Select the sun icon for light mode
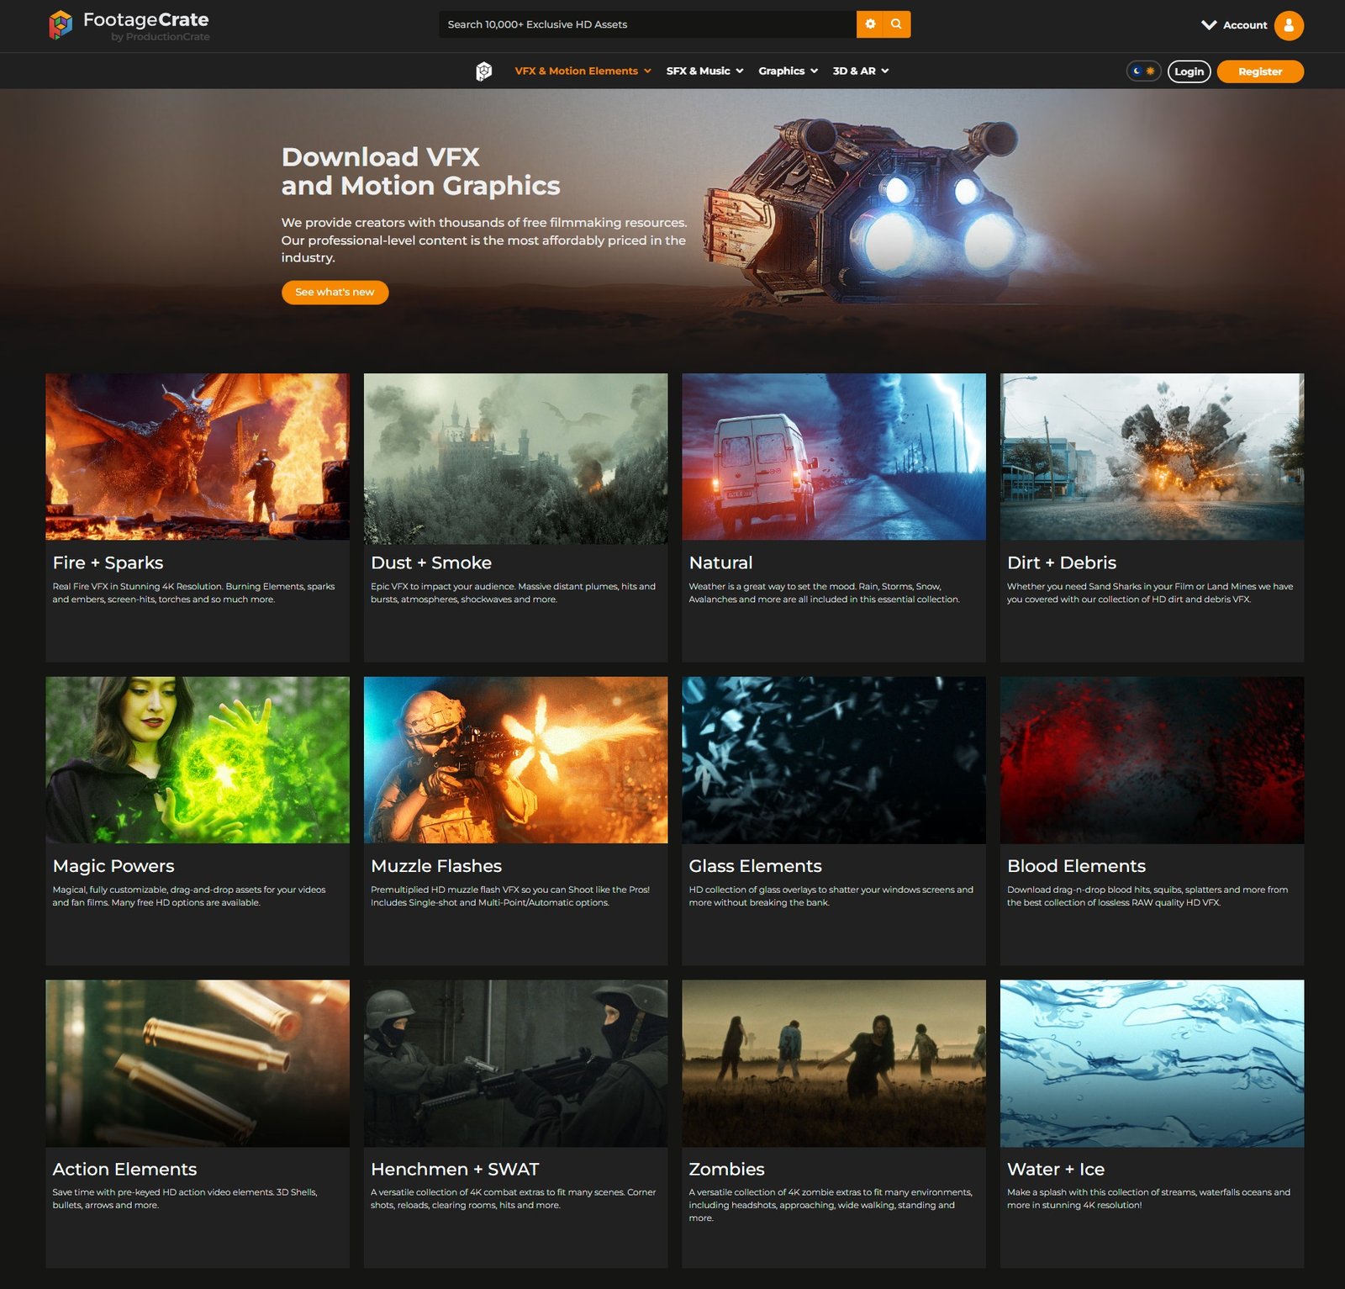This screenshot has height=1289, width=1345. click(x=1150, y=71)
